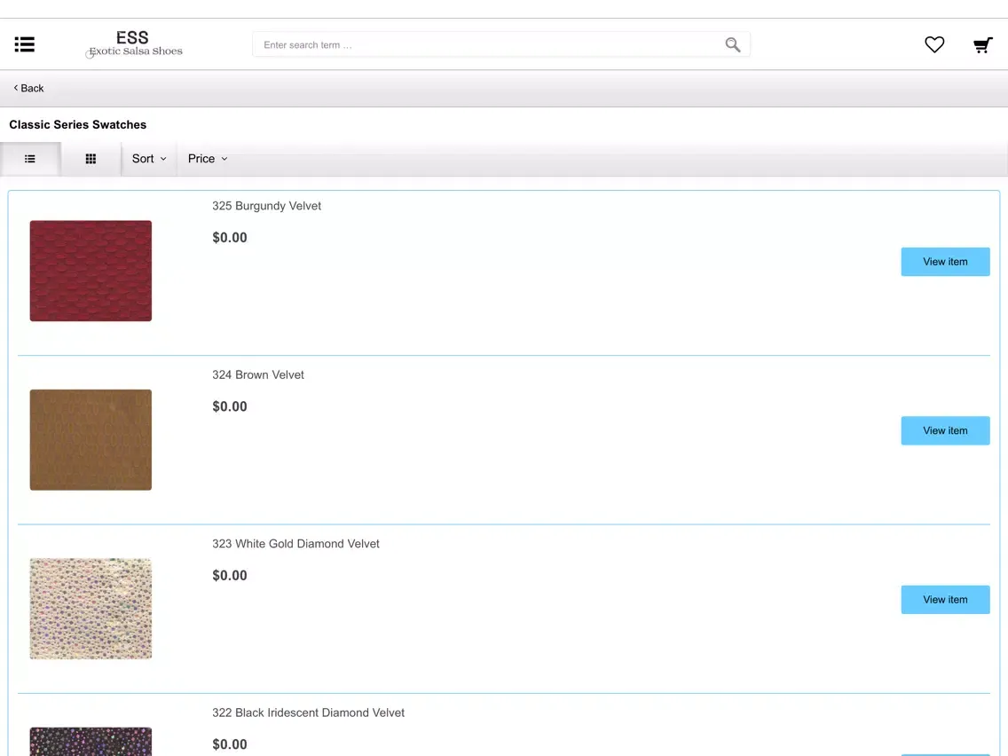Click the burgundy velvet swatch image
Viewport: 1008px width, 756px height.
click(x=91, y=271)
